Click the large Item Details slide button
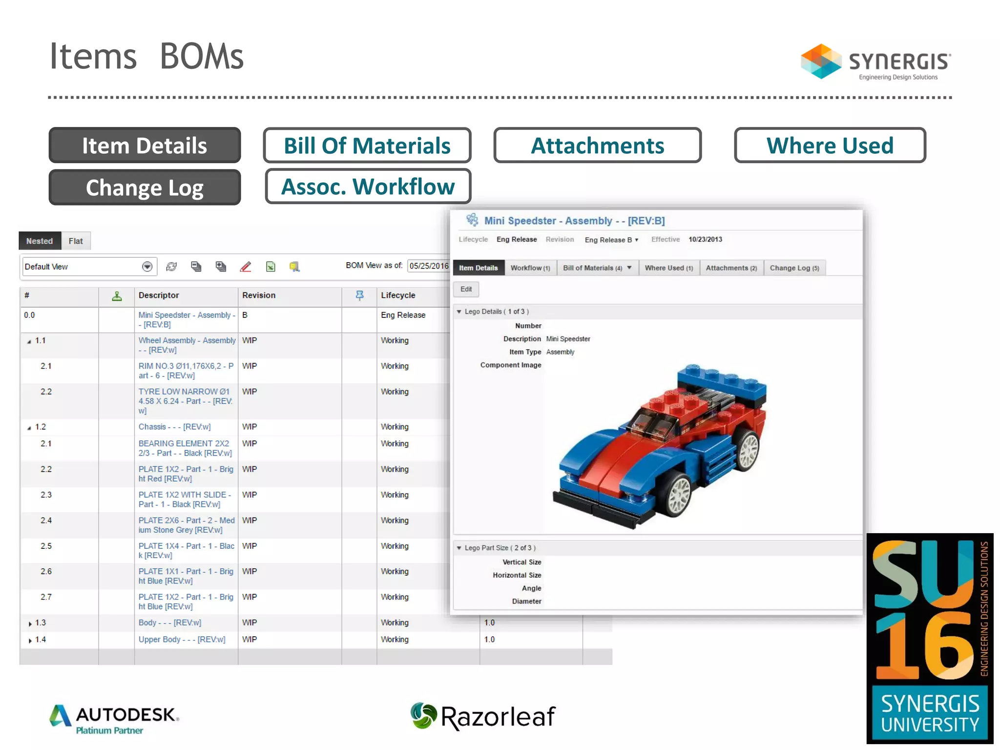Screen dimensions: 1000x750 (145, 146)
